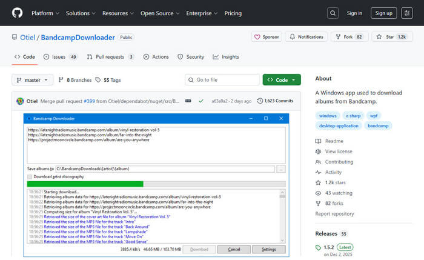Open the search magnifier button

tap(333, 13)
